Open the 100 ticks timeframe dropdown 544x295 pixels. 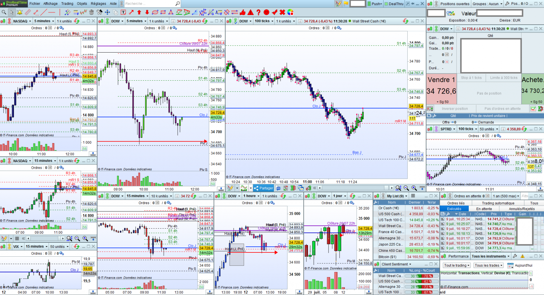coord(264,21)
